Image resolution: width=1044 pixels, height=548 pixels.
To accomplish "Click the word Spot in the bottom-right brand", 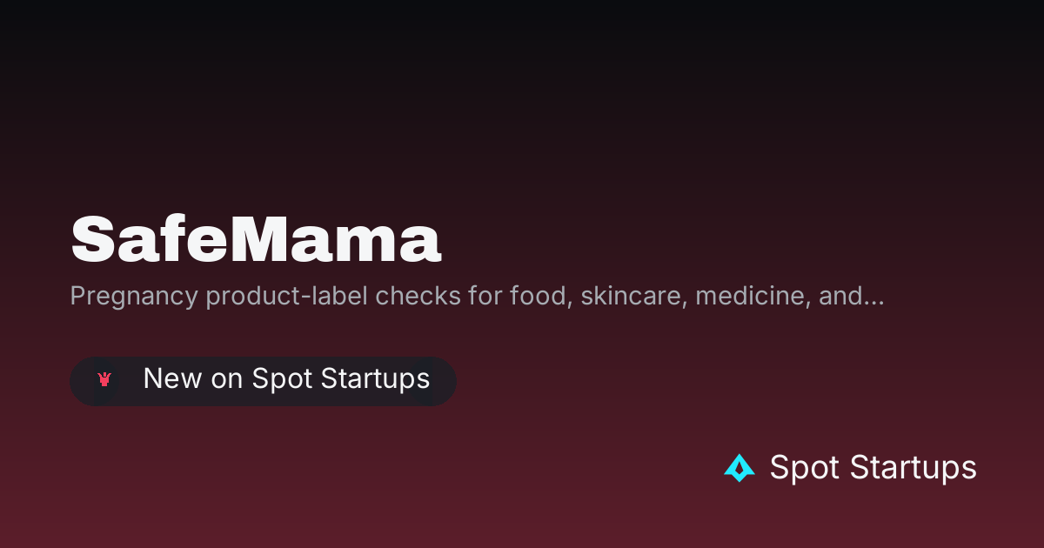I will coord(806,470).
